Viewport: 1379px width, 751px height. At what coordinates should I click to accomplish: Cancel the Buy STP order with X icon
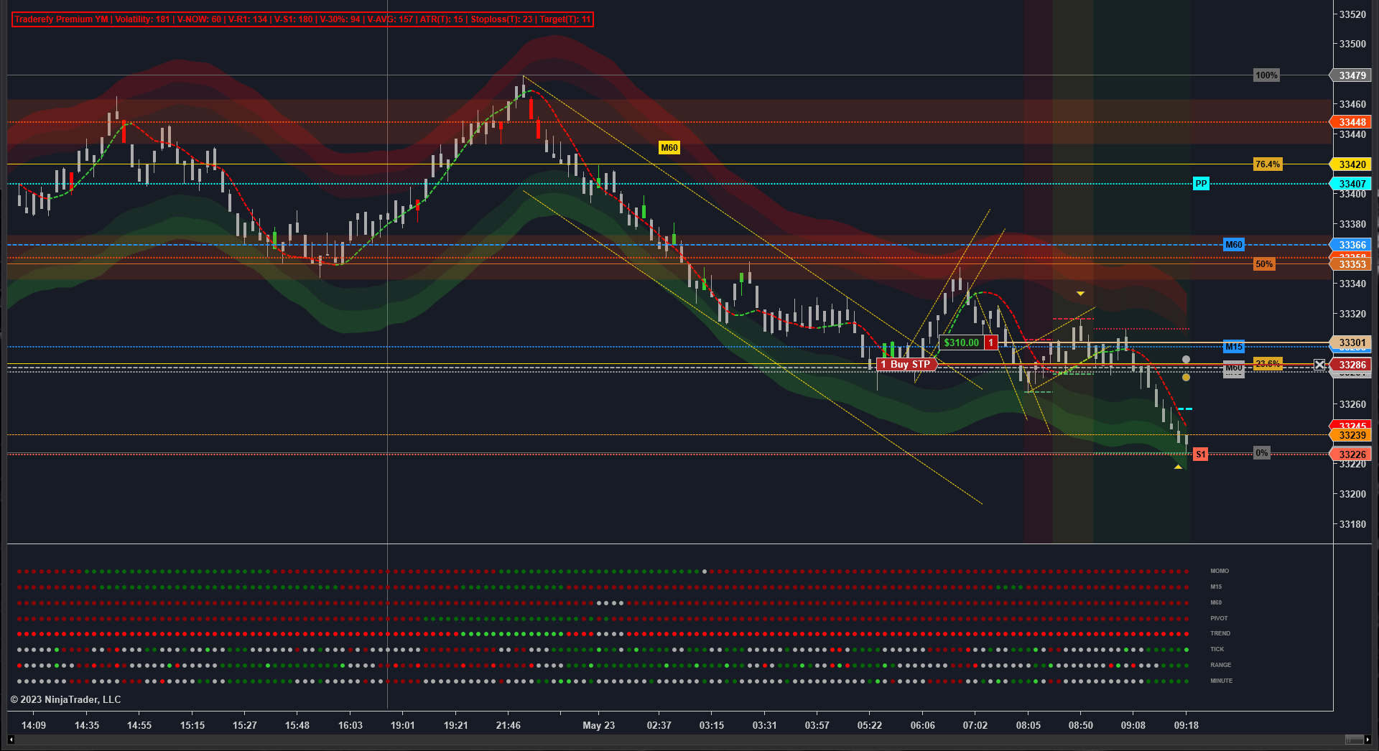tap(1319, 365)
